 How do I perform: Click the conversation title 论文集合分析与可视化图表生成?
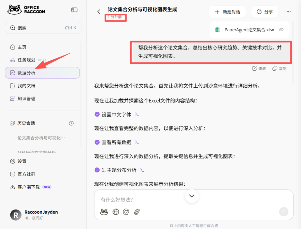tap(143, 10)
